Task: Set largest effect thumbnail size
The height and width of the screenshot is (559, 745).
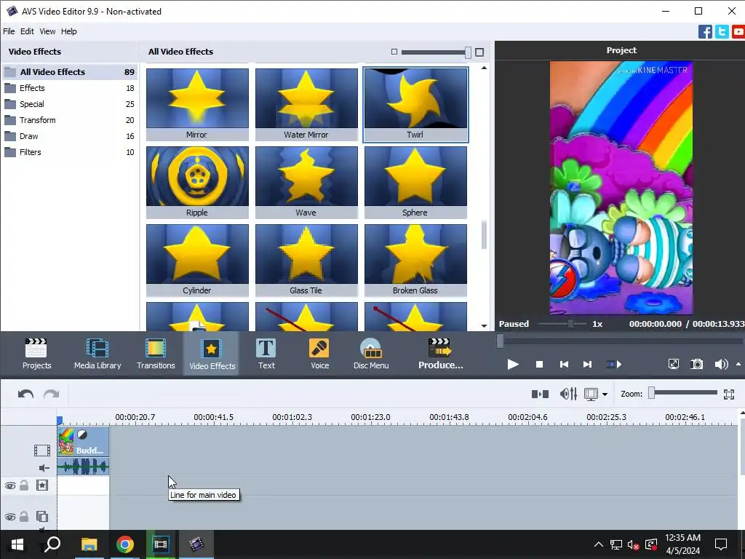Action: (479, 52)
